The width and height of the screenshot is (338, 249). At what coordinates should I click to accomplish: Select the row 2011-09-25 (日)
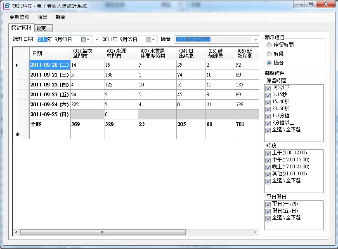[x=50, y=114]
